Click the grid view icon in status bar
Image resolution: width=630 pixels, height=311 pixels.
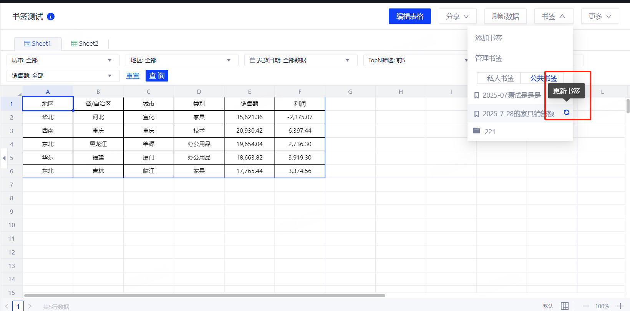pyautogui.click(x=564, y=306)
